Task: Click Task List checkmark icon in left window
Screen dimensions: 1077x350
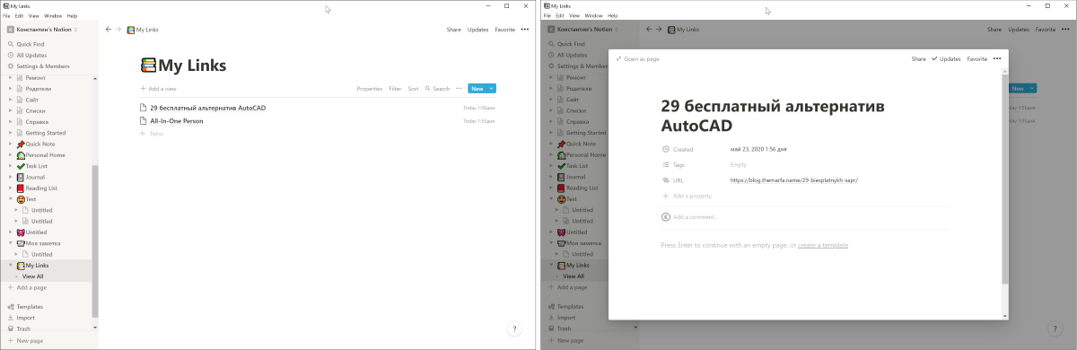Action: [21, 166]
